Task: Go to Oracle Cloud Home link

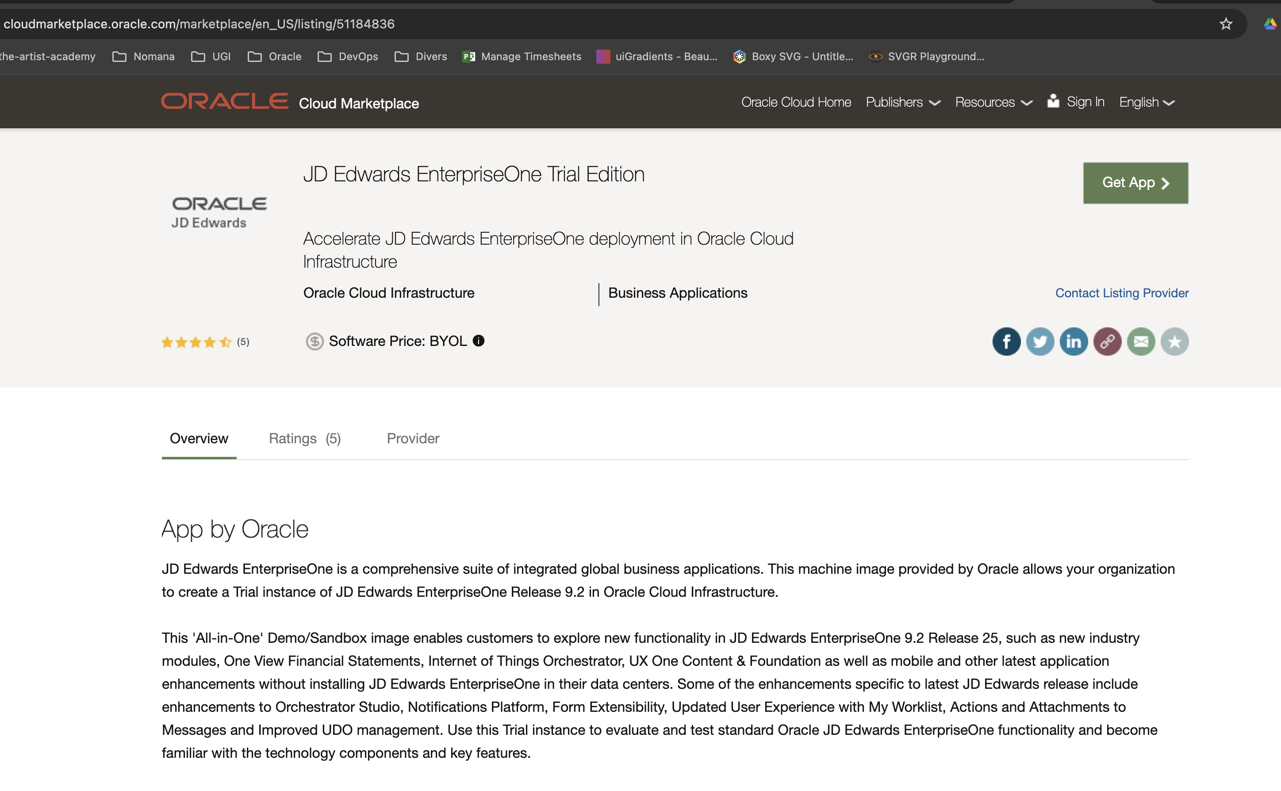Action: 796,103
